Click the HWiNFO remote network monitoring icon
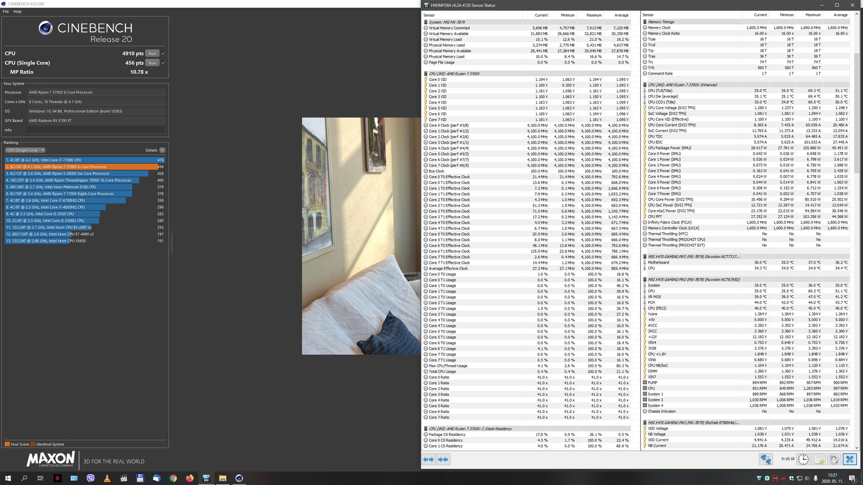 765,459
